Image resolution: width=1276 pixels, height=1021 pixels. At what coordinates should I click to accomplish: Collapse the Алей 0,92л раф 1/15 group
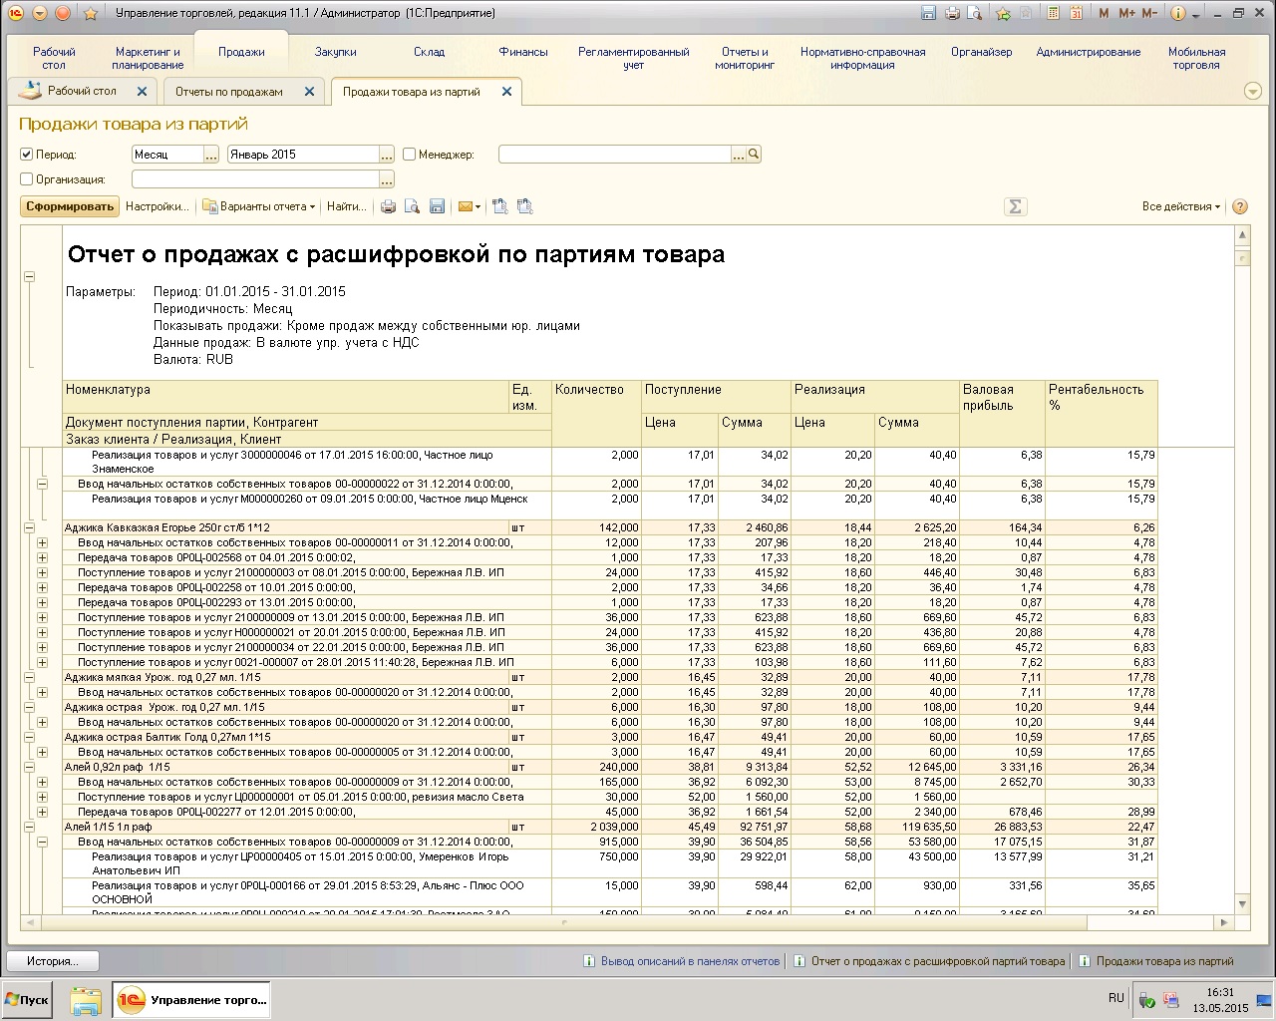(x=29, y=768)
